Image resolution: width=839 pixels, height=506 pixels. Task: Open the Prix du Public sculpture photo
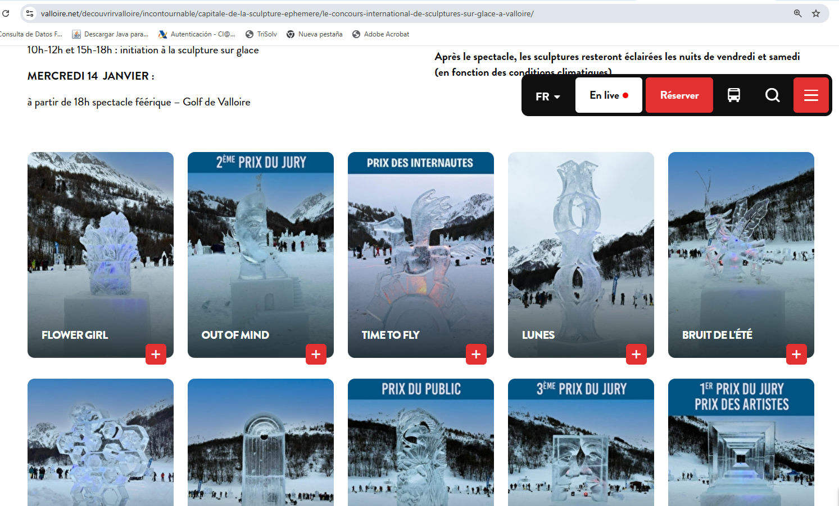[x=421, y=443]
